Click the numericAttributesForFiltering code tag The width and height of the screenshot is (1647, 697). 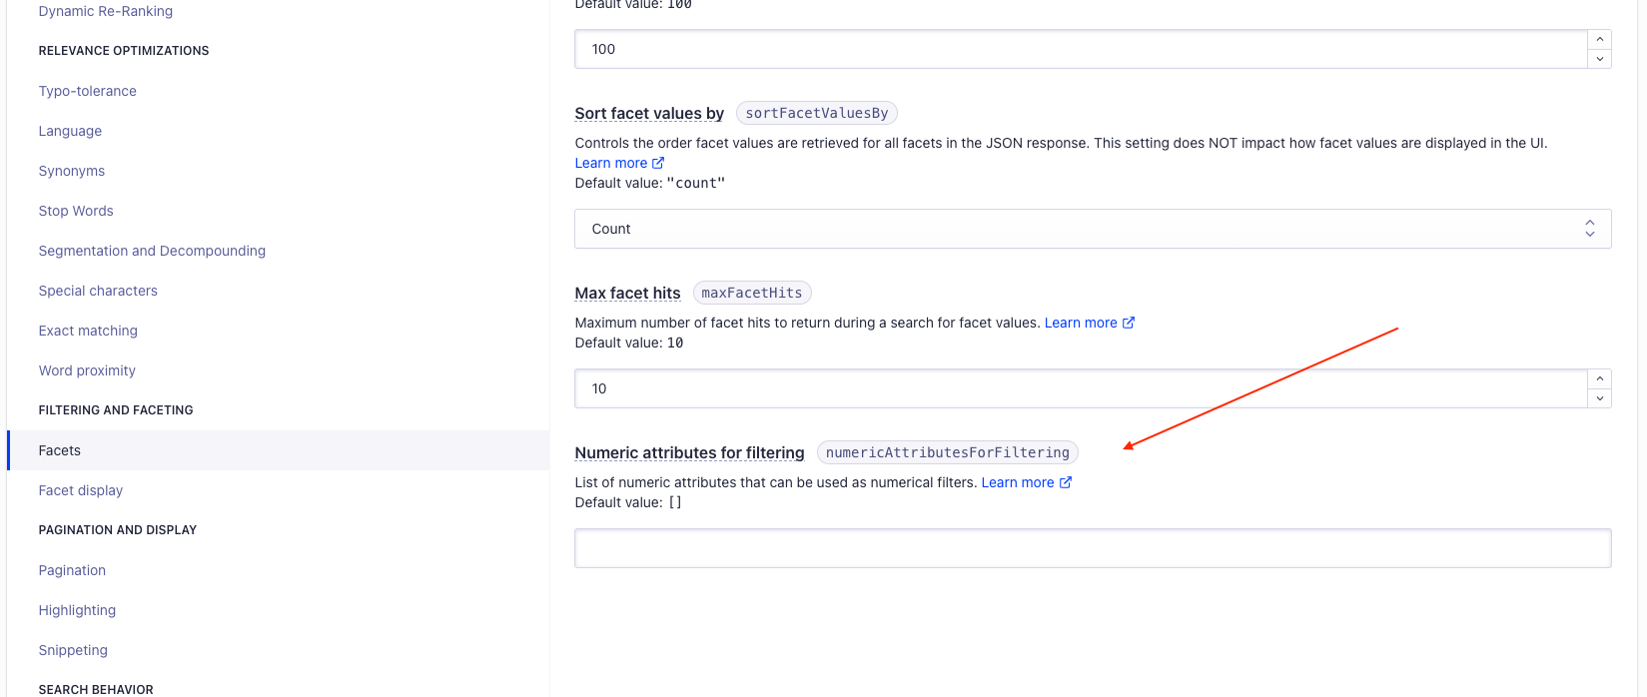(948, 452)
